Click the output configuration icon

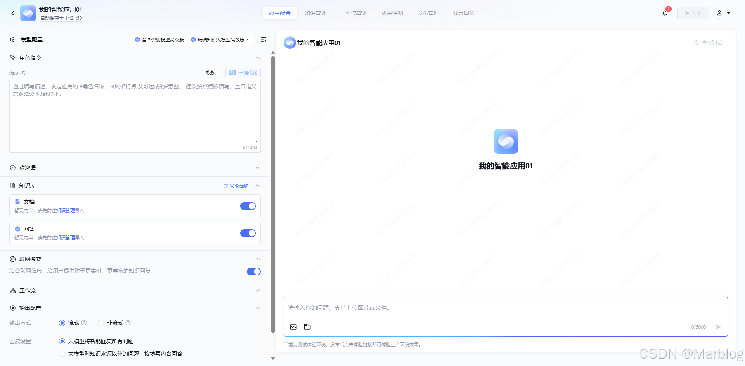pyautogui.click(x=13, y=308)
